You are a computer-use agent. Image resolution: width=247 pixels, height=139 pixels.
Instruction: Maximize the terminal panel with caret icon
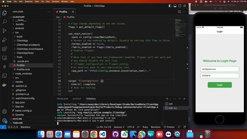point(179,99)
